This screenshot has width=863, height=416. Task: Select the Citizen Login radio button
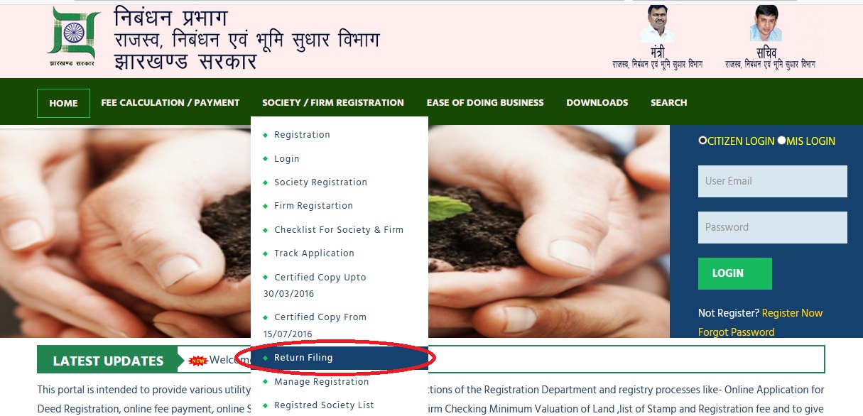coord(702,141)
